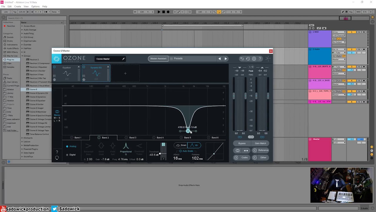Toggle the Dither power button

pos(255,158)
